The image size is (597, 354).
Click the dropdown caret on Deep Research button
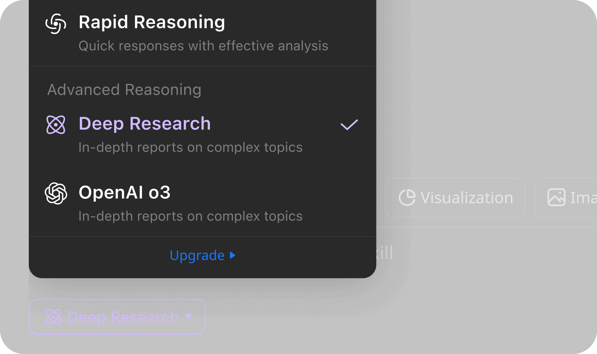188,317
